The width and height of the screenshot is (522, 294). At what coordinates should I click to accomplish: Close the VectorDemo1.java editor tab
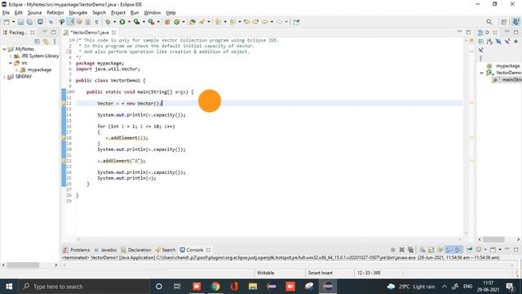(x=114, y=33)
